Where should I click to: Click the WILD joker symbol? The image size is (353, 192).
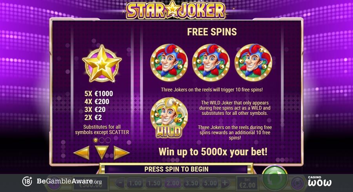click(x=169, y=118)
